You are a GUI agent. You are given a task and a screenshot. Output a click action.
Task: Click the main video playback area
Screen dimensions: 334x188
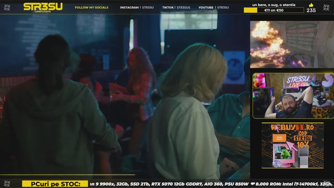click(x=125, y=97)
